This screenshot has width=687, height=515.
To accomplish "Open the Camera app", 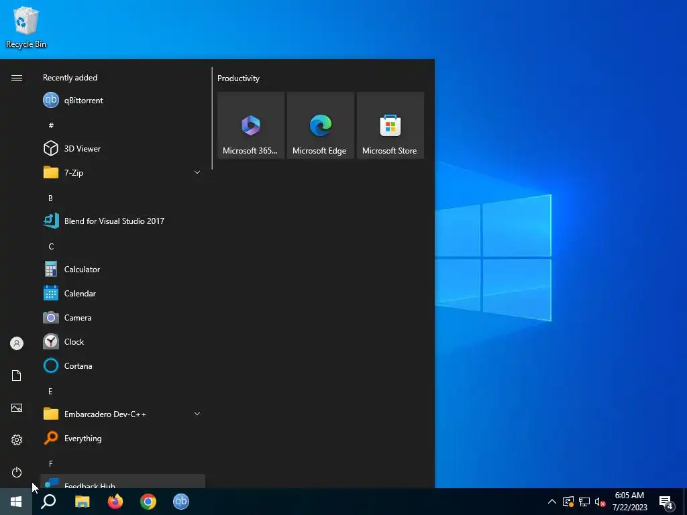I will coord(123,317).
